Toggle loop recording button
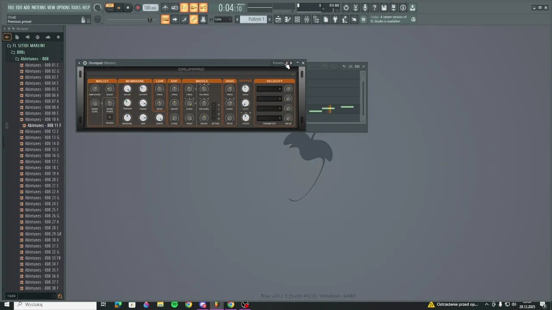The height and width of the screenshot is (310, 552). (203, 8)
